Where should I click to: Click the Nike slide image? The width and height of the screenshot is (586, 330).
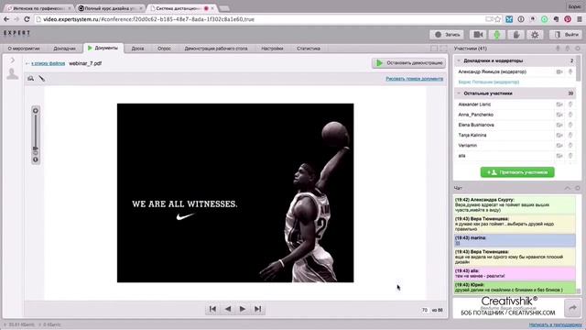tap(235, 193)
